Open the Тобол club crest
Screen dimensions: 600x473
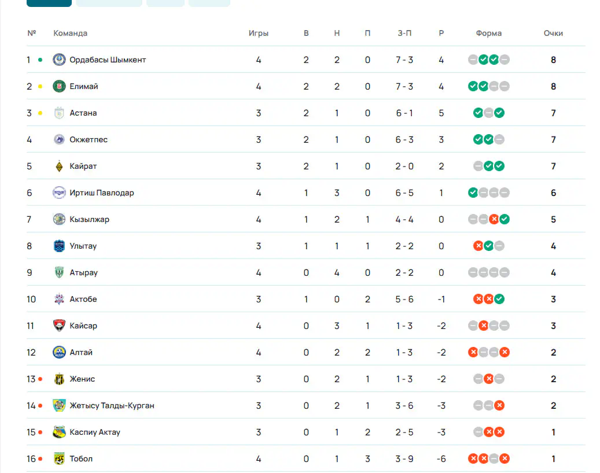59,459
